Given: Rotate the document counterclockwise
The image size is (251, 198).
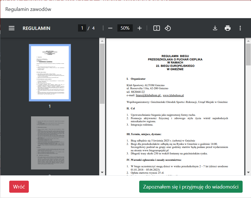Looking at the screenshot, I should (167, 28).
